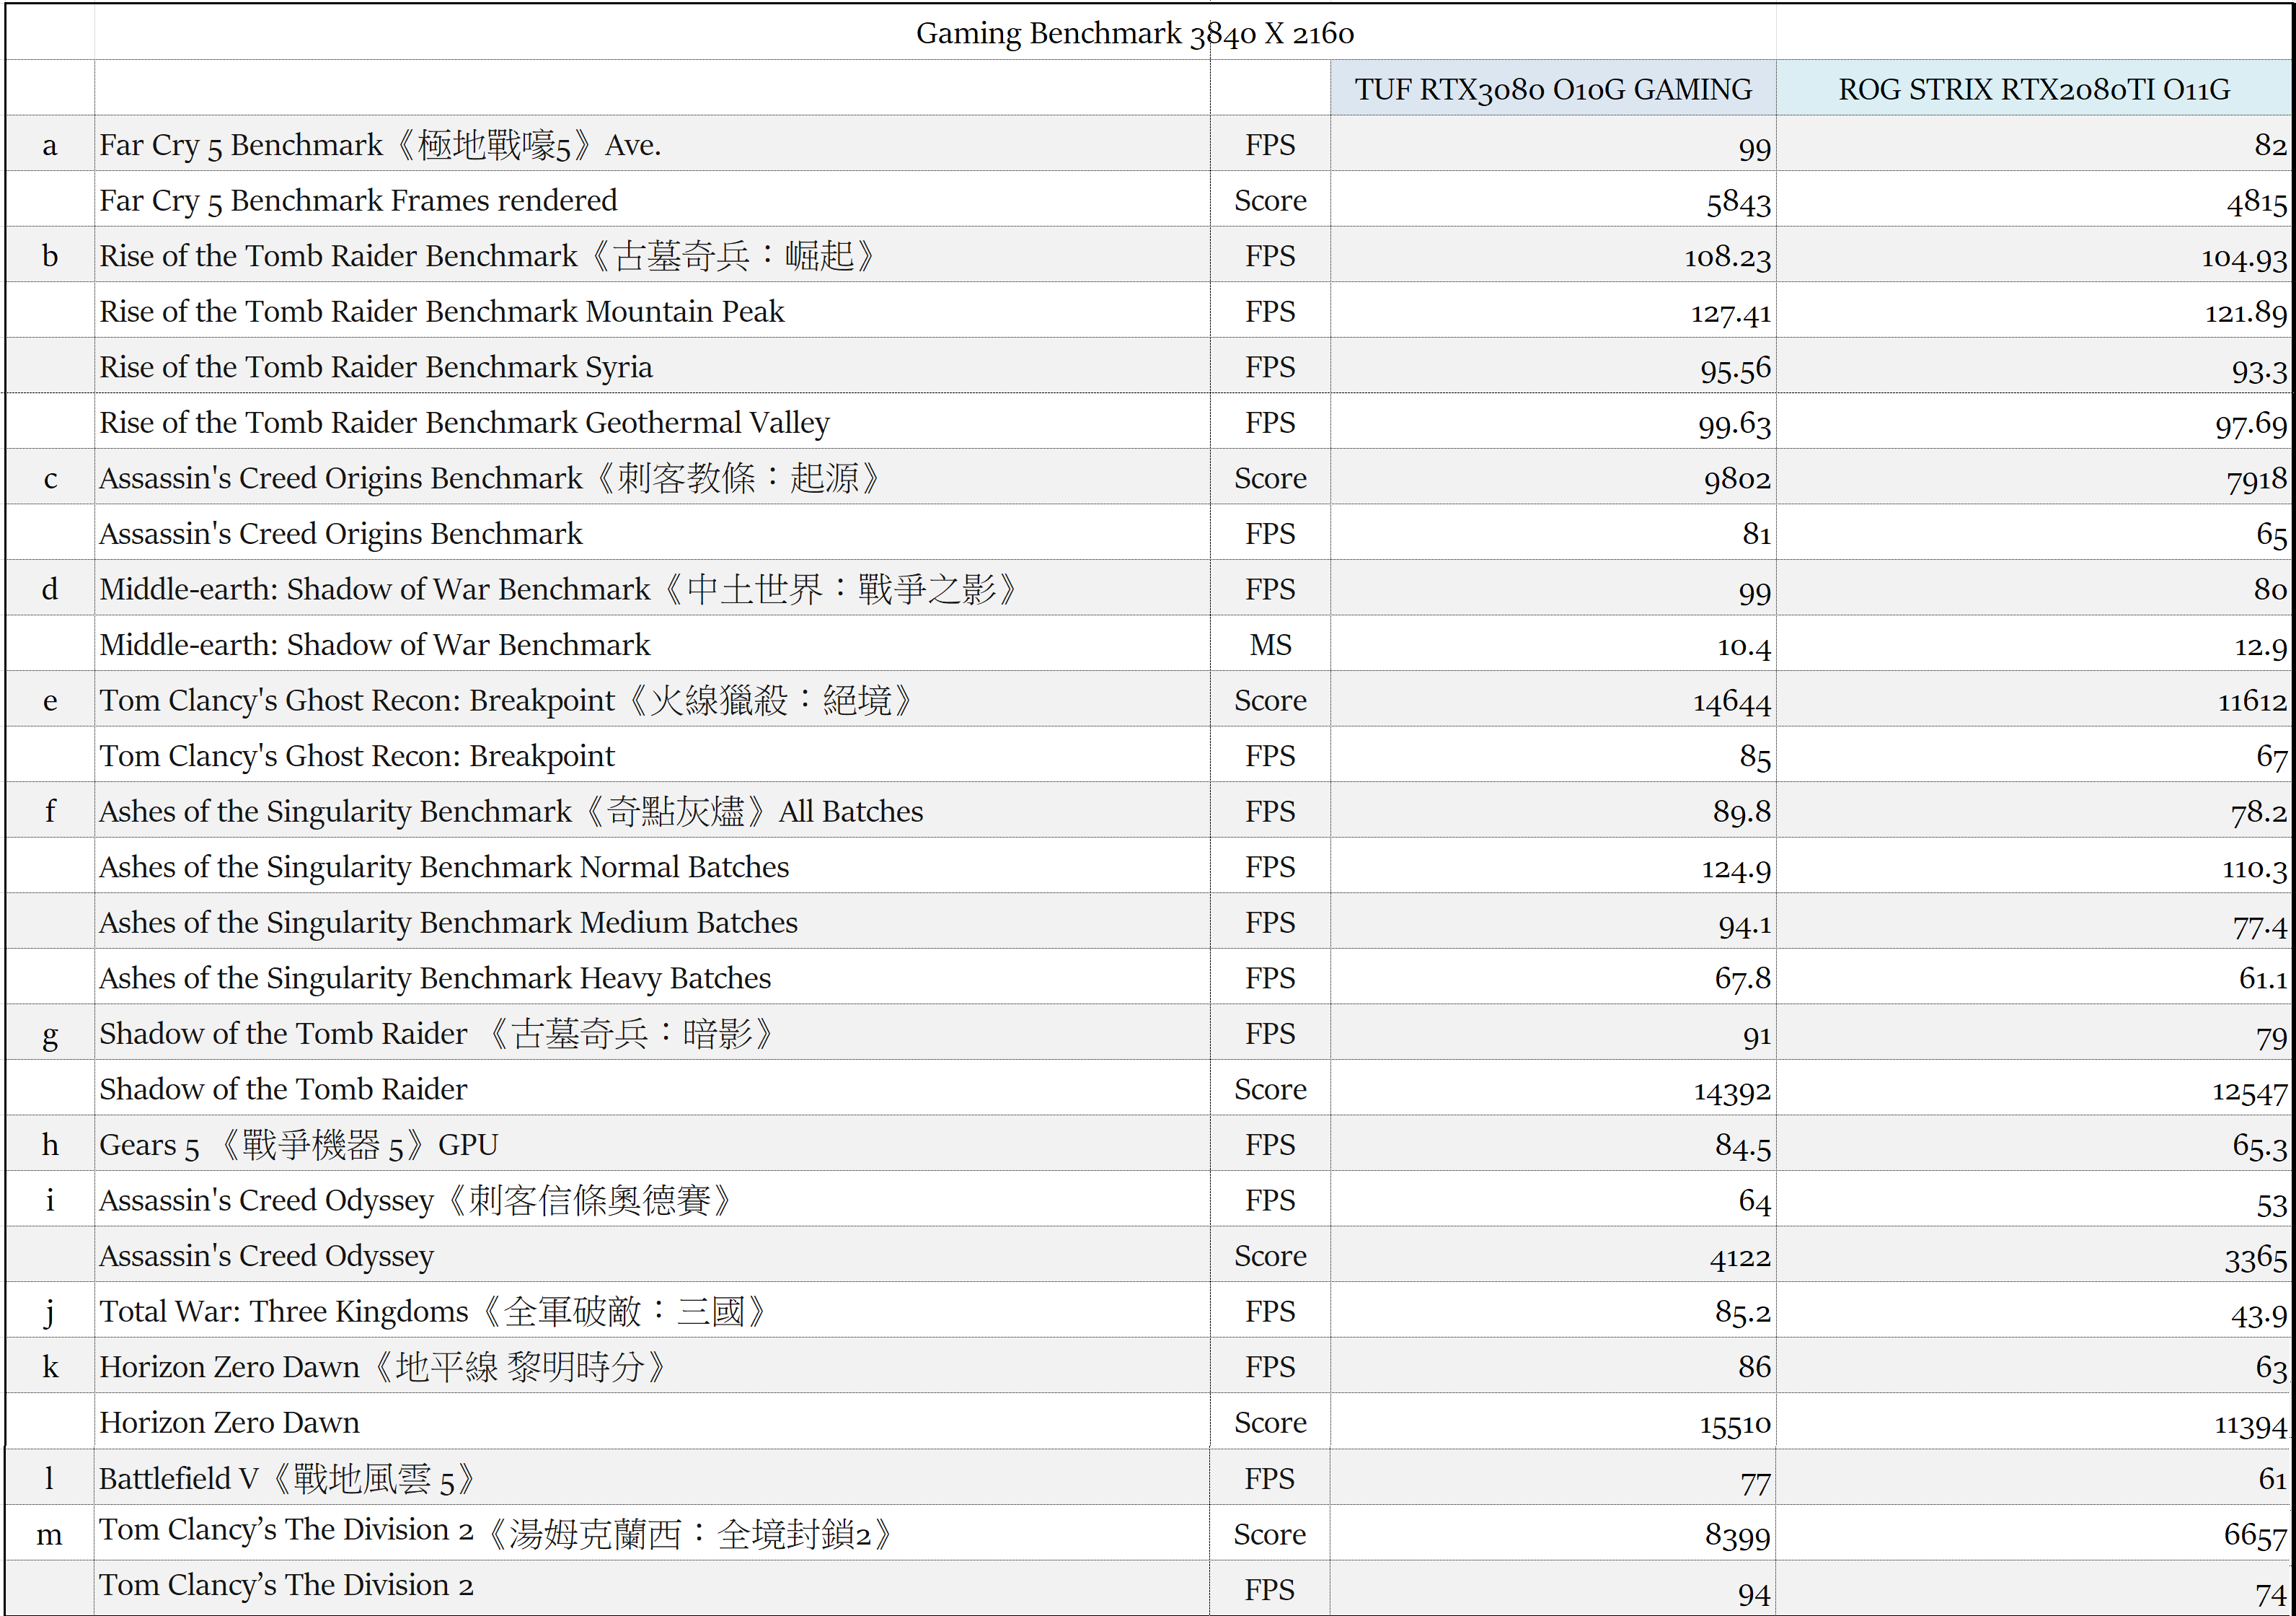Click the value 14392
Image resolution: width=2296 pixels, height=1616 pixels.
(1731, 1092)
